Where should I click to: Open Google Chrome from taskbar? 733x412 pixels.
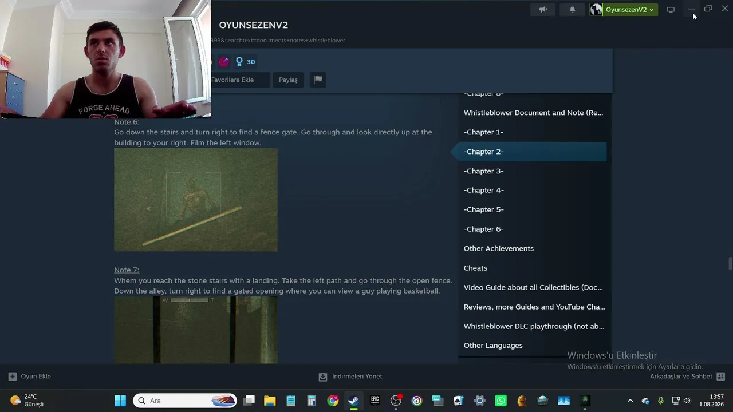click(x=333, y=401)
